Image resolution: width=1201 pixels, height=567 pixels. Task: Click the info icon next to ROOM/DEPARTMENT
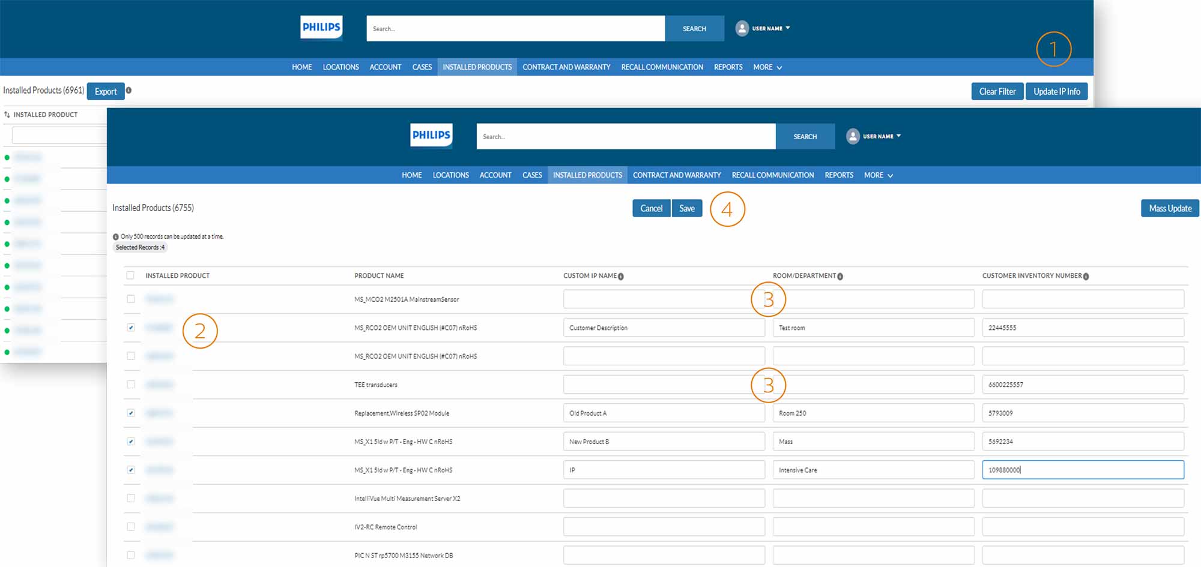click(840, 277)
